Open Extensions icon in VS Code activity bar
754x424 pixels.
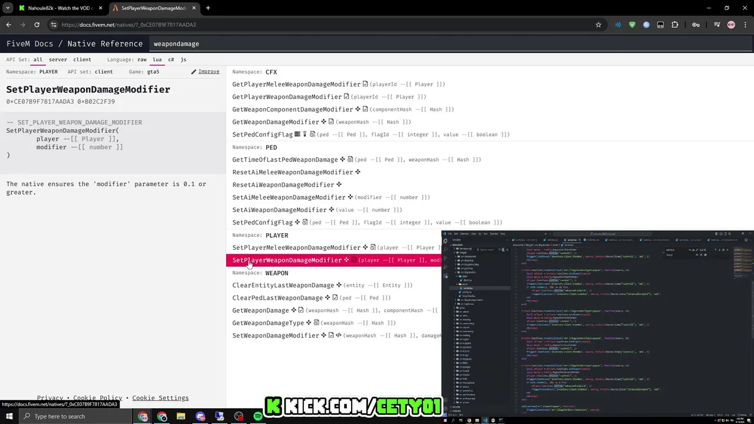[445, 275]
